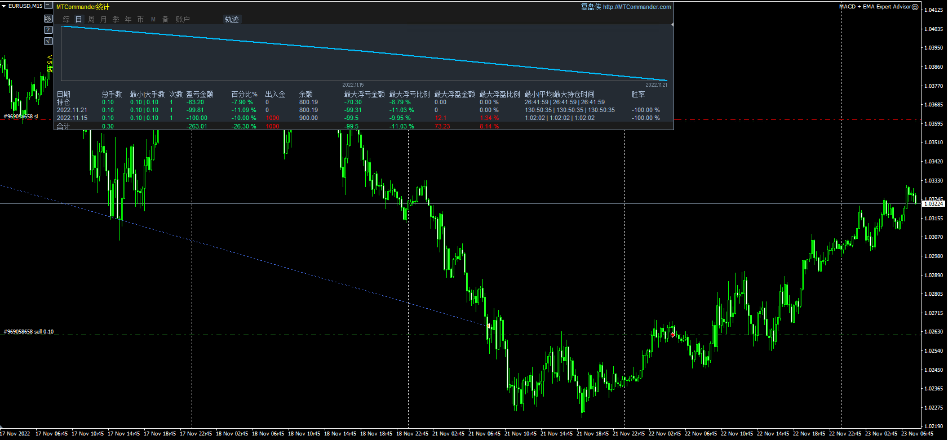Switch to the 周 weekly statistics tab
Viewport: 948px width, 440px height.
pyautogui.click(x=91, y=19)
